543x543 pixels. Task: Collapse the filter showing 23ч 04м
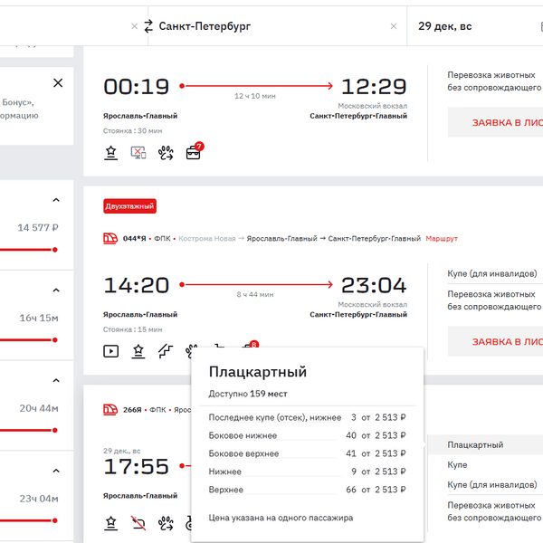click(56, 471)
